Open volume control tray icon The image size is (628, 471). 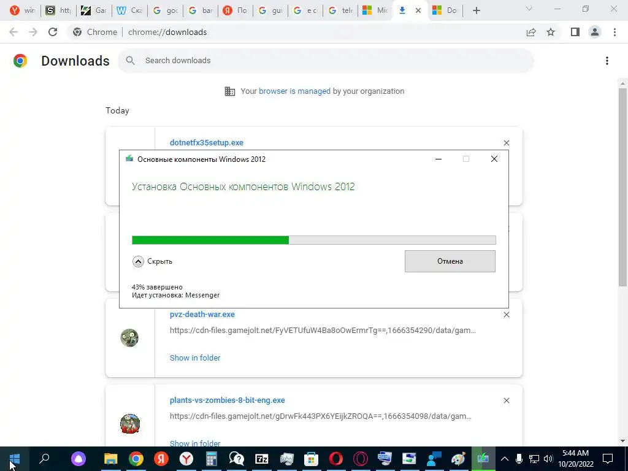tap(548, 459)
